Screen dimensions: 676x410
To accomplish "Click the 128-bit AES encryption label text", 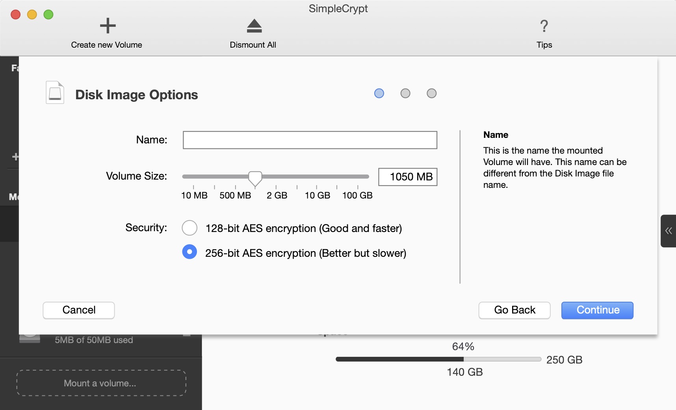I will click(x=304, y=228).
